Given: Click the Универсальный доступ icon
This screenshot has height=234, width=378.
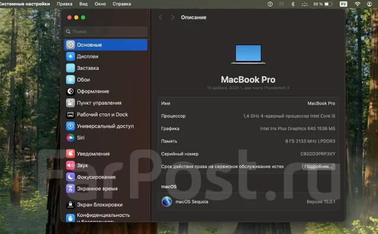Looking at the screenshot, I should pyautogui.click(x=70, y=126).
